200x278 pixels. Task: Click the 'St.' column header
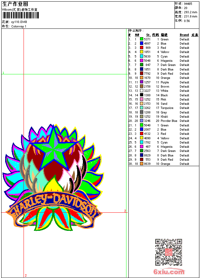[148, 35]
